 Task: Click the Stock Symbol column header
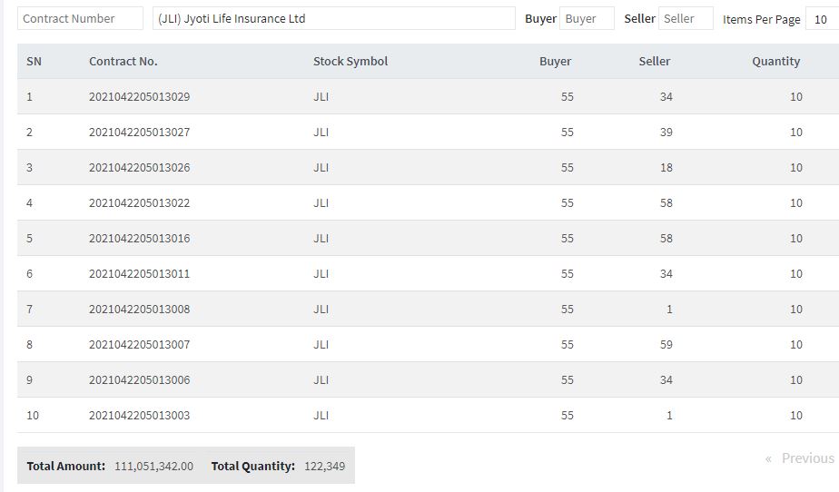point(350,62)
